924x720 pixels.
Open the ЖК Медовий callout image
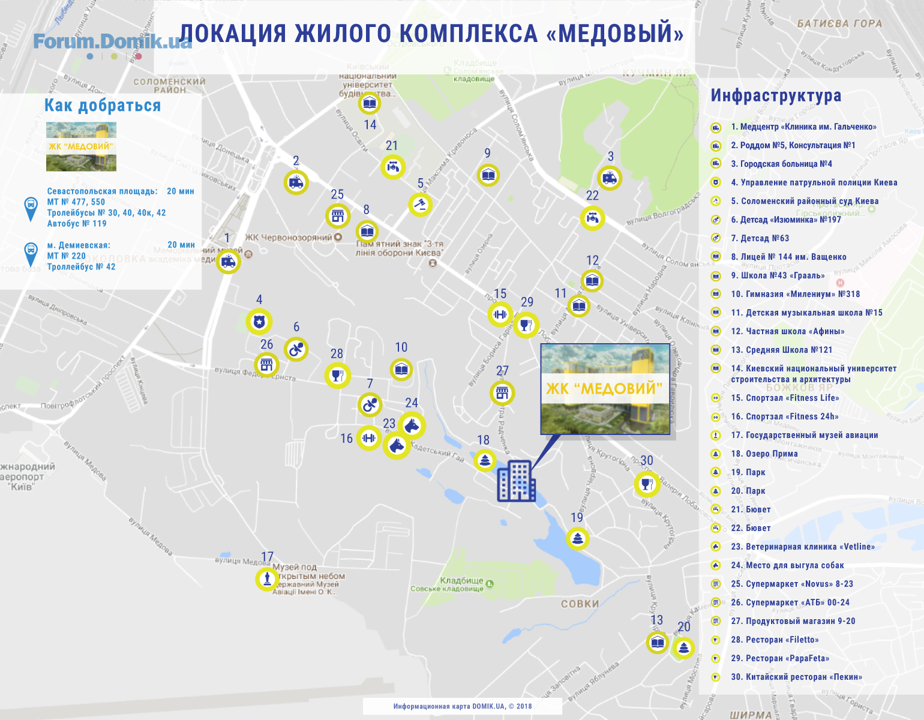click(605, 389)
